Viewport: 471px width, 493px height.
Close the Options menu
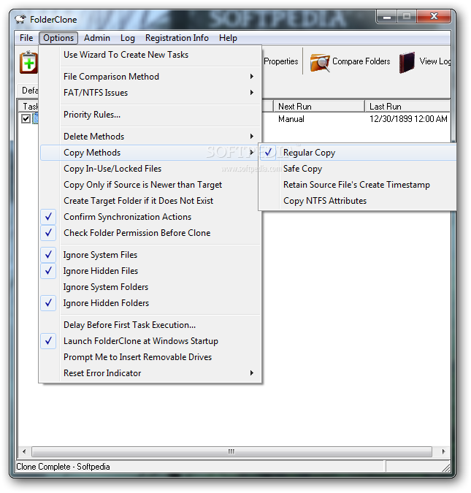pyautogui.click(x=58, y=38)
